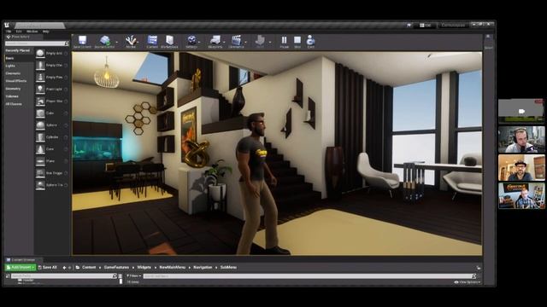The width and height of the screenshot is (547, 307).
Task: Select the Recently Placed category
Action: coord(18,50)
